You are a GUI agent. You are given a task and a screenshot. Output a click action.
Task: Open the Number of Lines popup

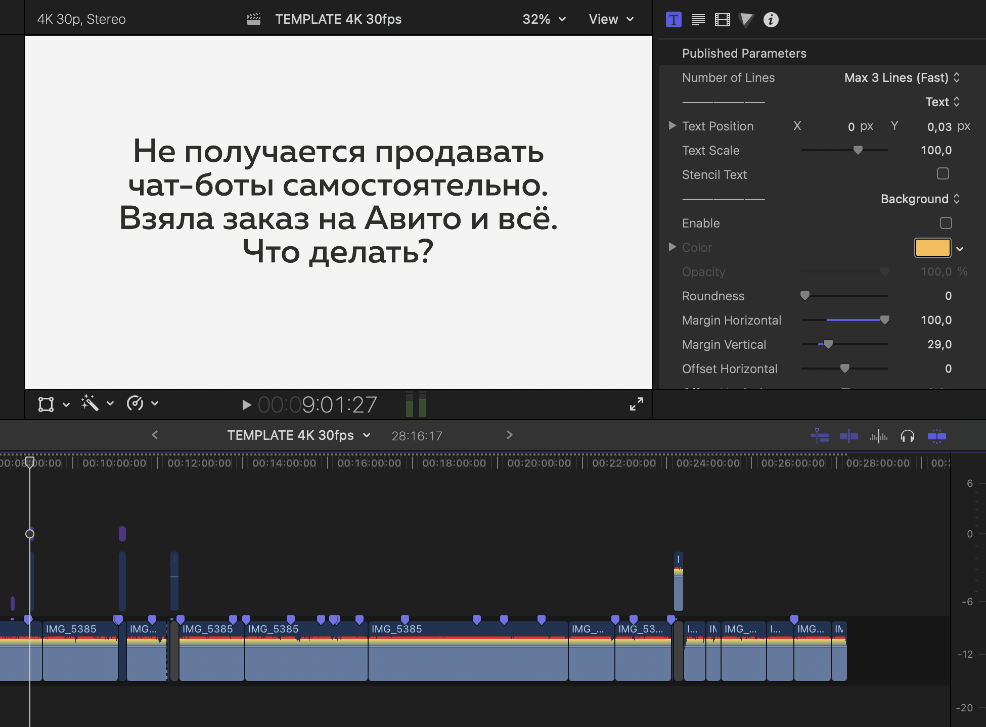pyautogui.click(x=902, y=78)
